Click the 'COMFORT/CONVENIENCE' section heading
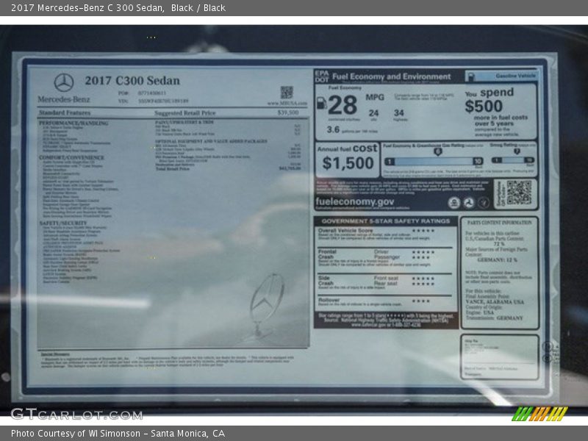The image size is (588, 441). click(71, 157)
